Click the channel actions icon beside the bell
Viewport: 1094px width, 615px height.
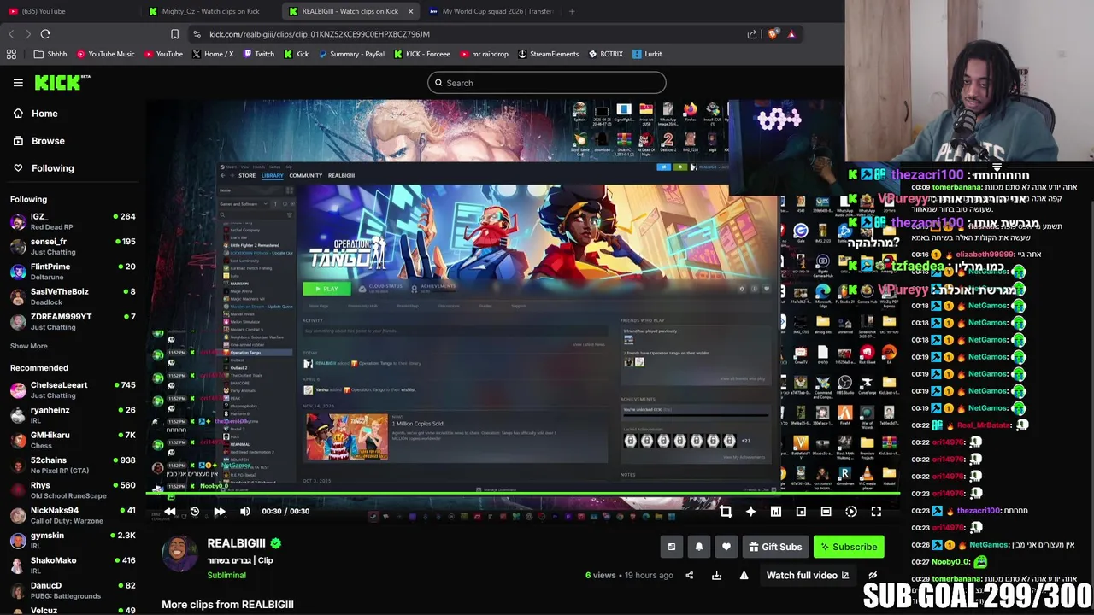coord(672,547)
